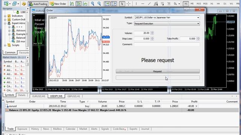Close the eurusd position with X
Image resolution: width=241 pixels, height=135 pixels.
tap(196, 106)
